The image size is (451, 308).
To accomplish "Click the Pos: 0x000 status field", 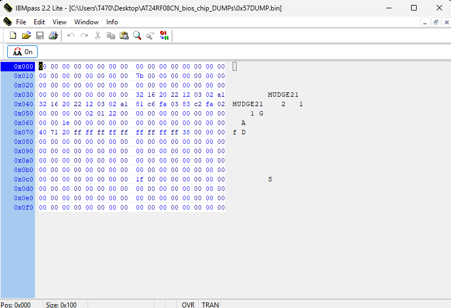I will click(16, 305).
